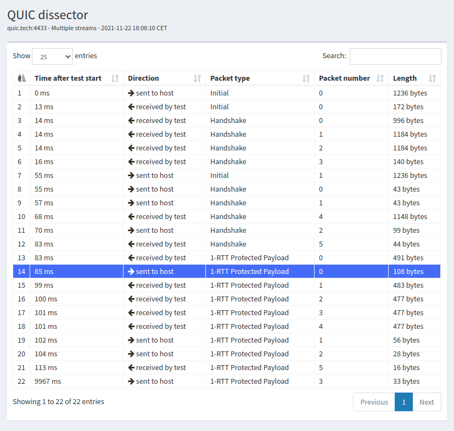Select the 483 bytes cell
This screenshot has height=431, width=454.
414,286
